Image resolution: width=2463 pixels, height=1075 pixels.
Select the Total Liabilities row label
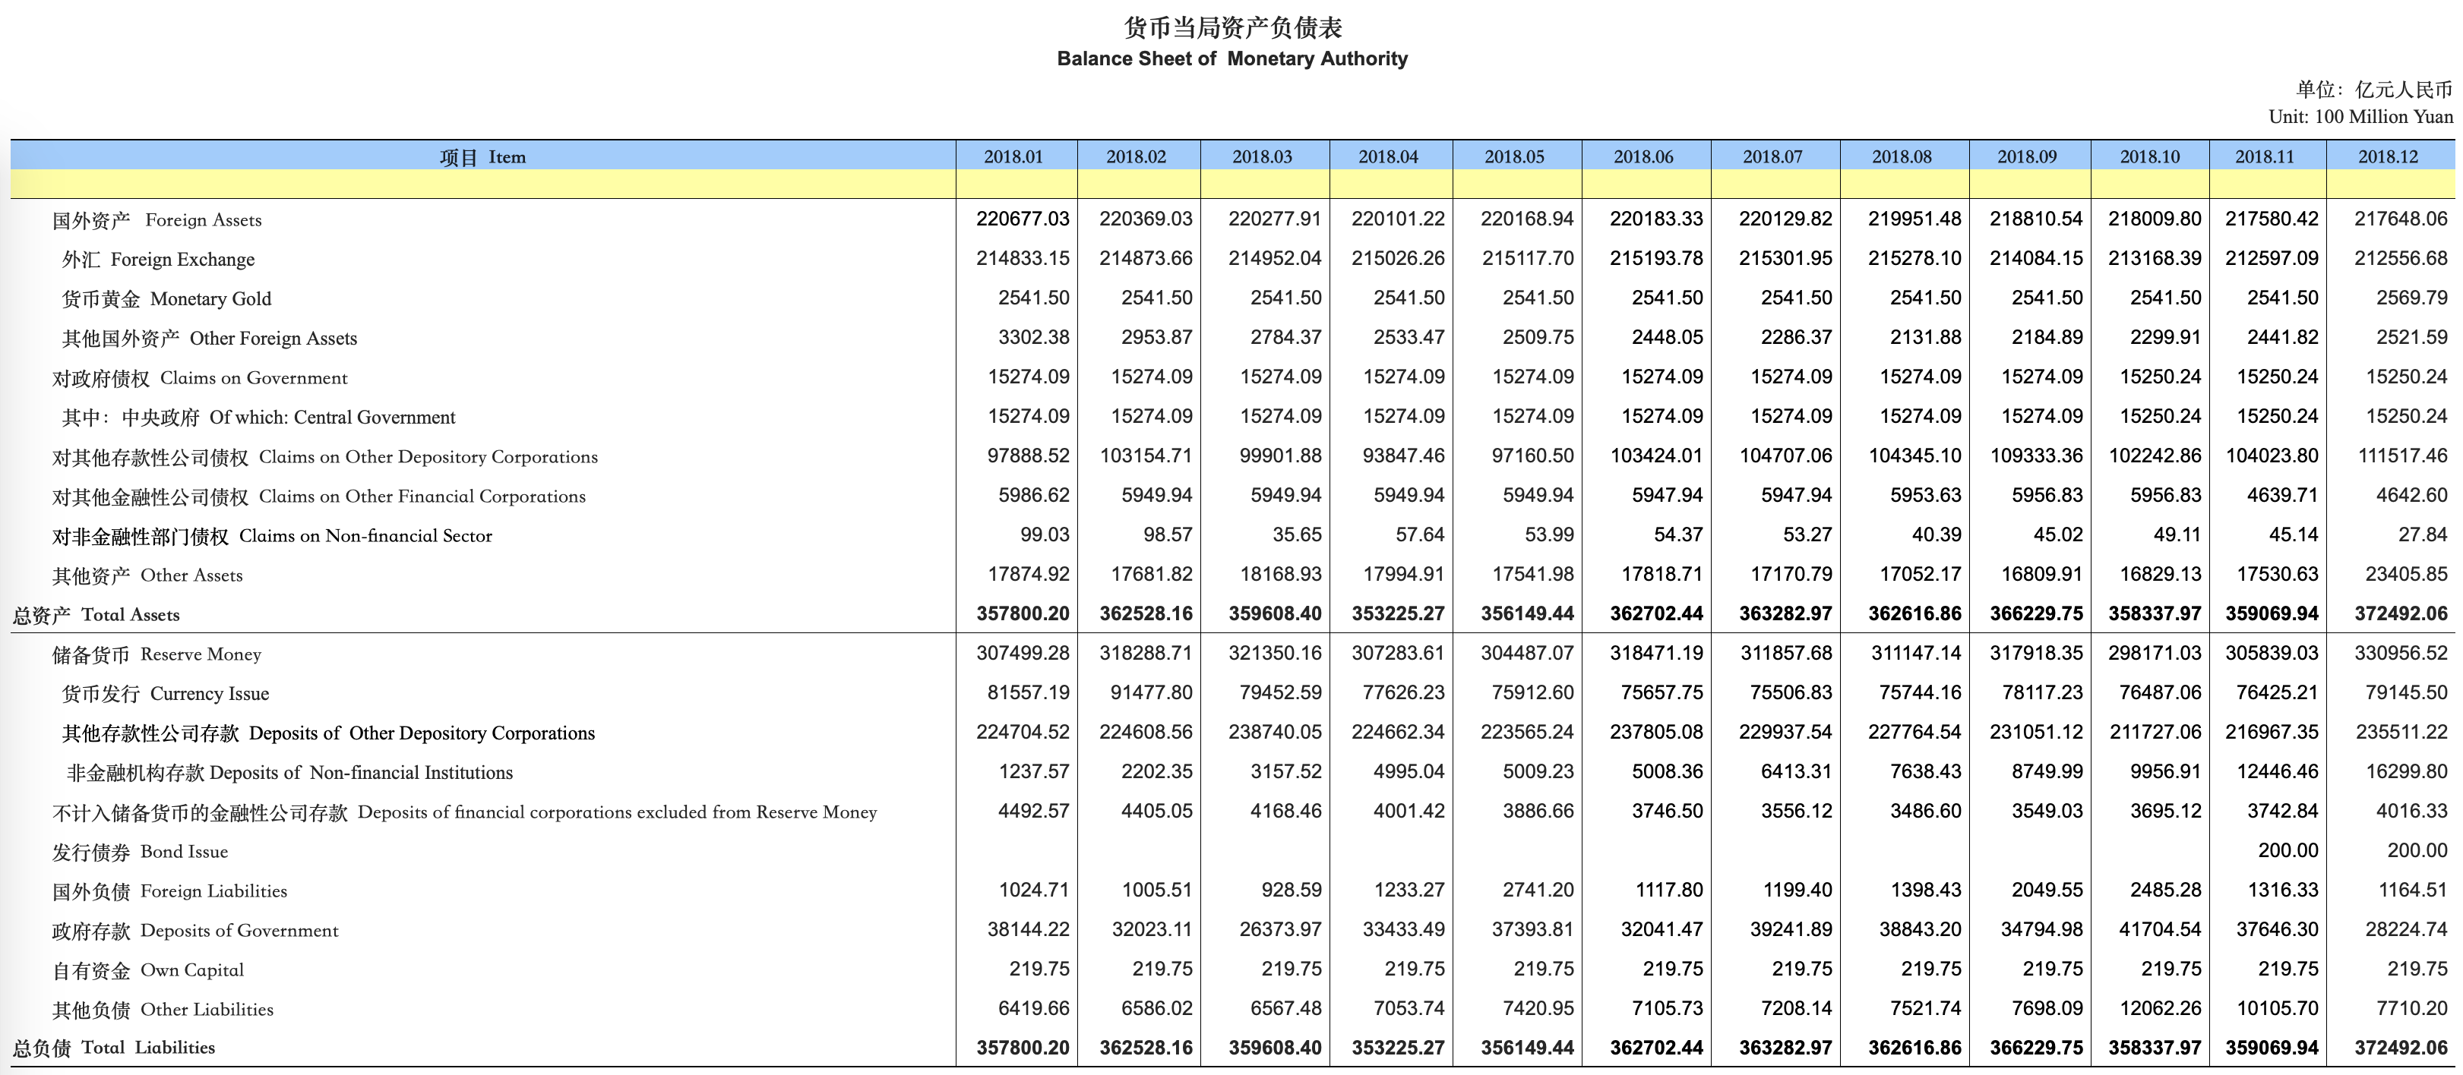tap(113, 1047)
